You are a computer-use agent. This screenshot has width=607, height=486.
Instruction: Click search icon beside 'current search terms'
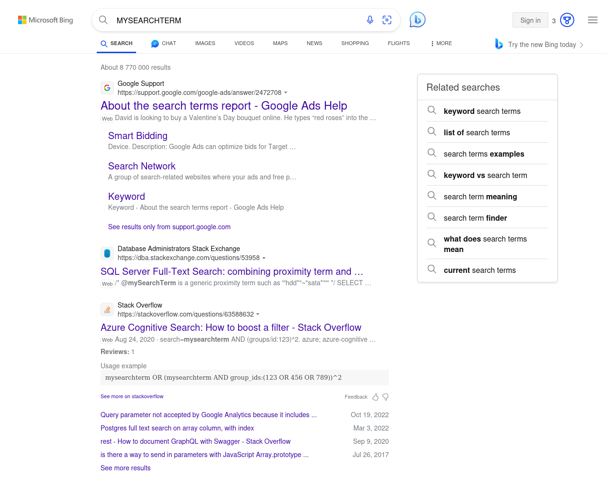click(x=432, y=269)
